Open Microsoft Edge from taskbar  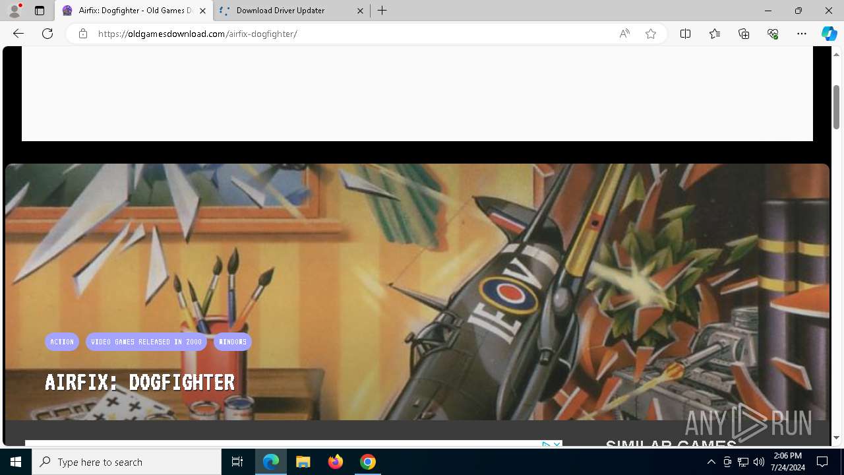coord(271,462)
